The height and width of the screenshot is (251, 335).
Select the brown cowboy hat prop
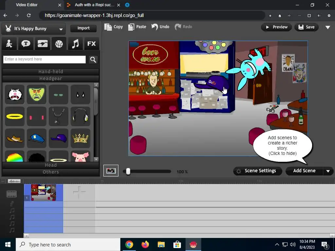click(x=14, y=138)
